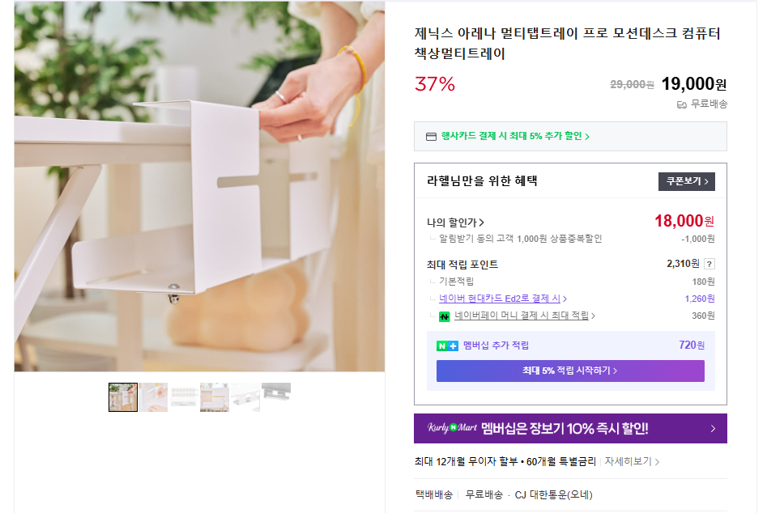
Task: Click the N+ membership badge icon
Action: 447,346
